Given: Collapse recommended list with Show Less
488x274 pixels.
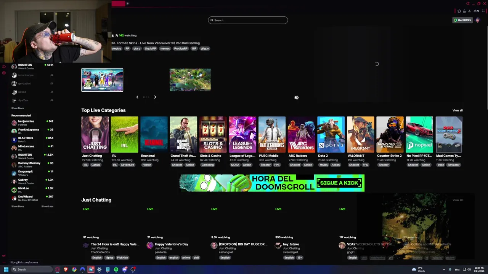Looking at the screenshot, I should point(47,206).
